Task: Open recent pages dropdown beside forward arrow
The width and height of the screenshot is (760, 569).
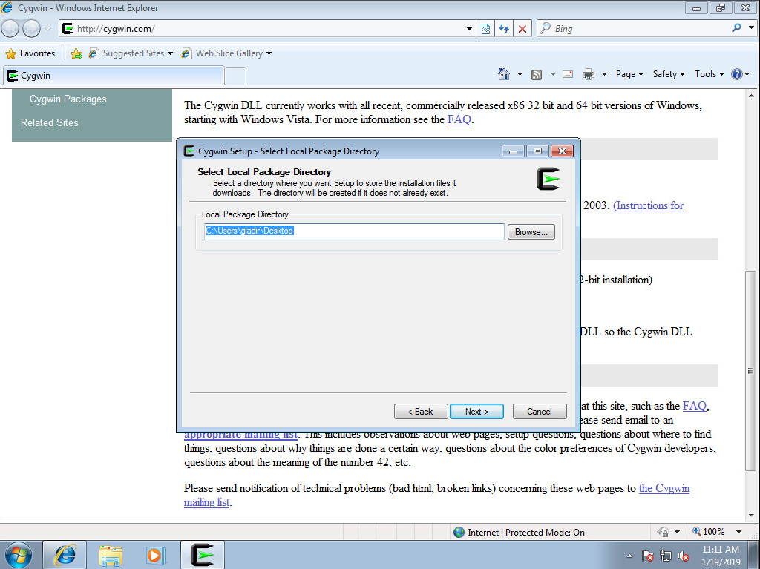Action: click(48, 29)
